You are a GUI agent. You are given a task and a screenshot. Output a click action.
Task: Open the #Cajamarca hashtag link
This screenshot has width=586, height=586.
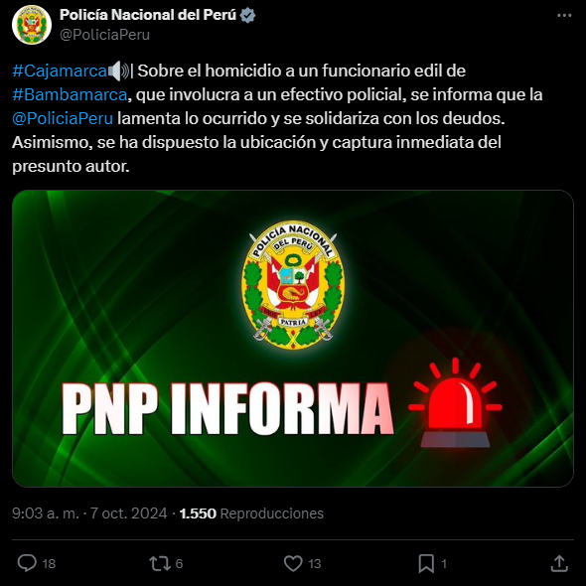[x=60, y=71]
